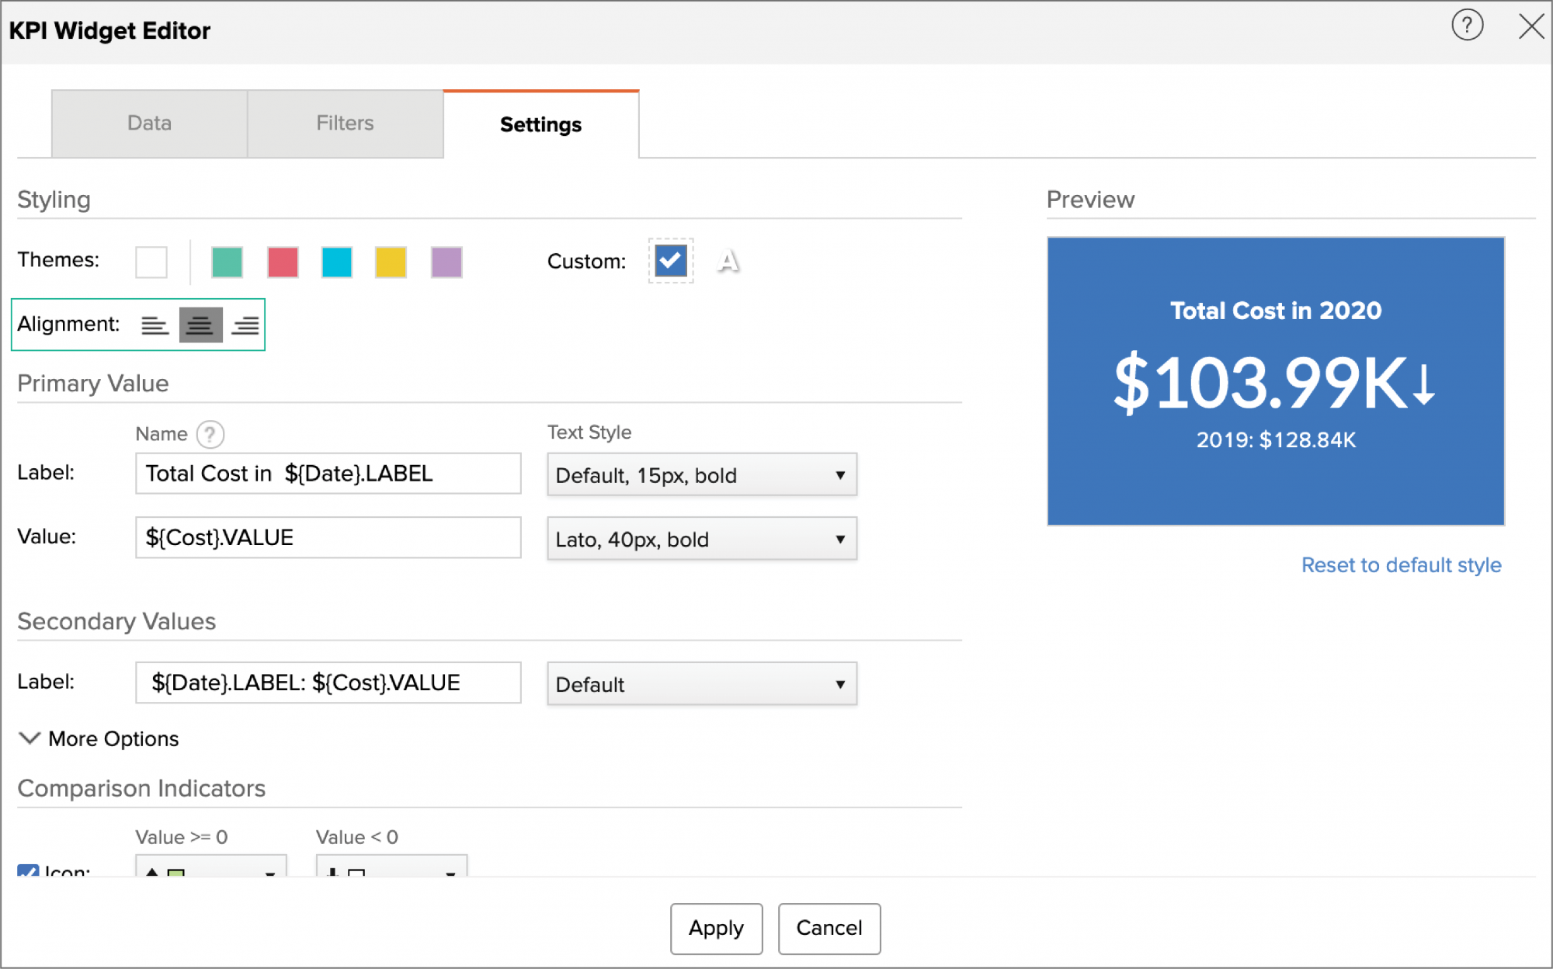Open the Label text style dropdown
The width and height of the screenshot is (1553, 969).
(x=700, y=474)
